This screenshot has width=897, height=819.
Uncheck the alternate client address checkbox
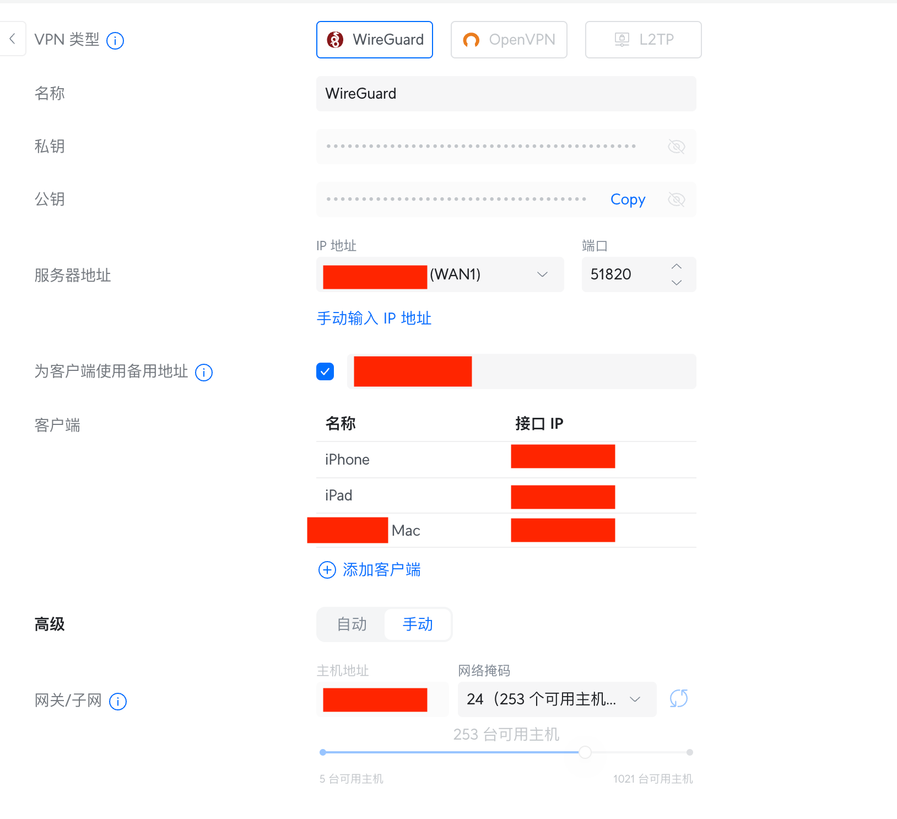click(325, 371)
